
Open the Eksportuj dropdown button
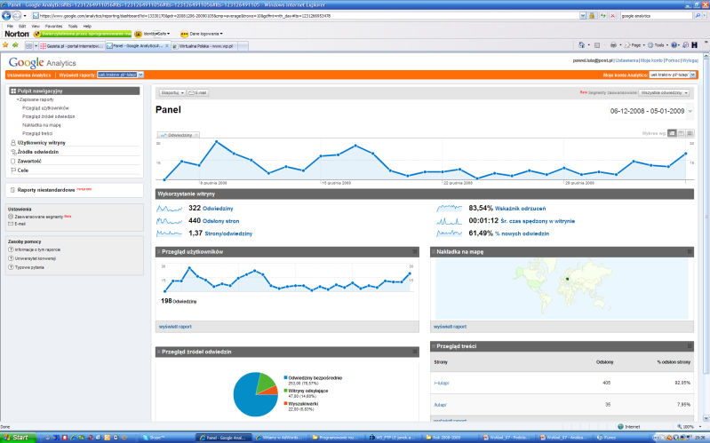[172, 92]
